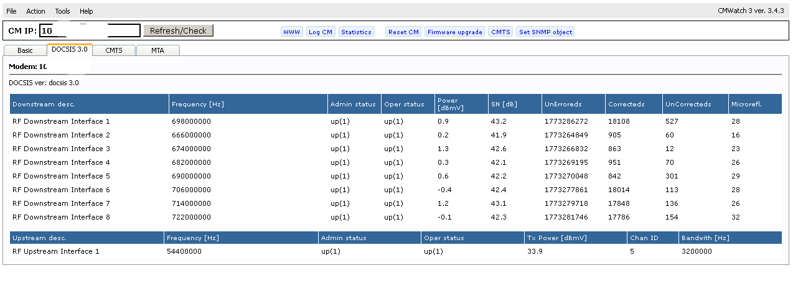This screenshot has height=306, width=793.
Task: Open the File menu
Action: pos(11,11)
